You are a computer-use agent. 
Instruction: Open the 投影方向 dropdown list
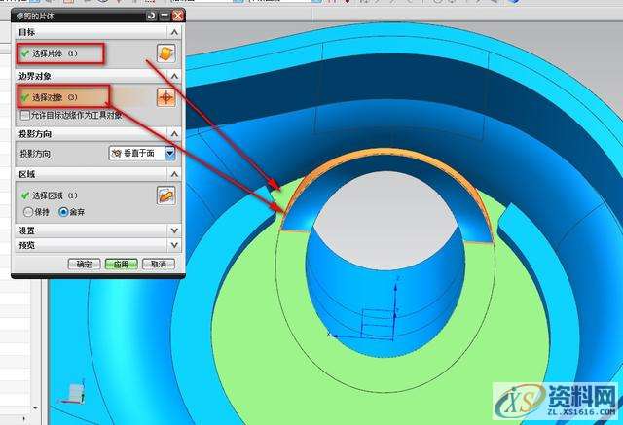pos(169,153)
